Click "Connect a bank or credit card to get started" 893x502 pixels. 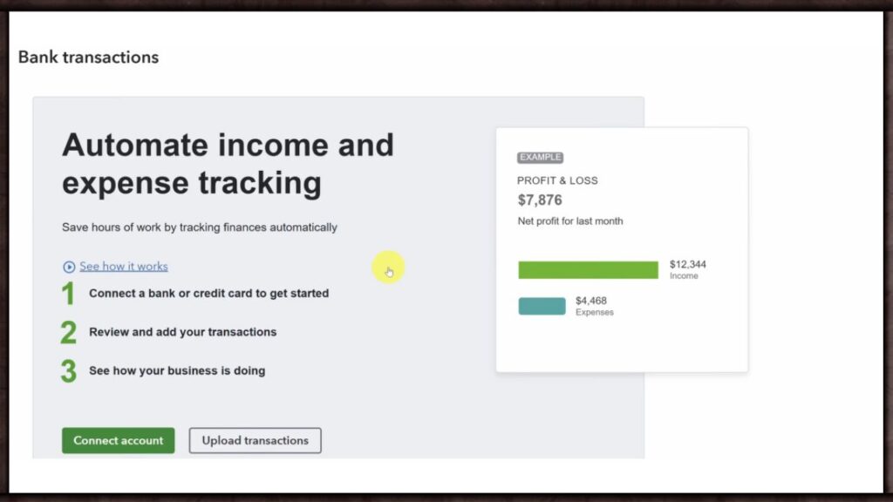pos(208,293)
